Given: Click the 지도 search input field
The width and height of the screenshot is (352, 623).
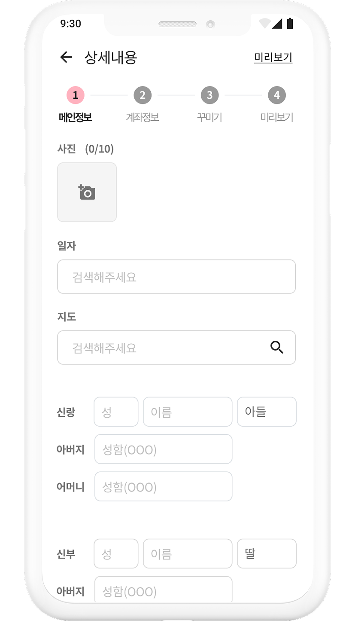Looking at the screenshot, I should pos(163,348).
